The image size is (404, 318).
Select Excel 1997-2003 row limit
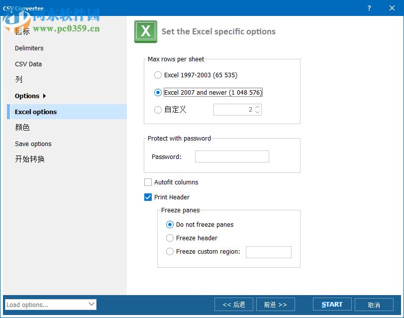click(x=158, y=75)
